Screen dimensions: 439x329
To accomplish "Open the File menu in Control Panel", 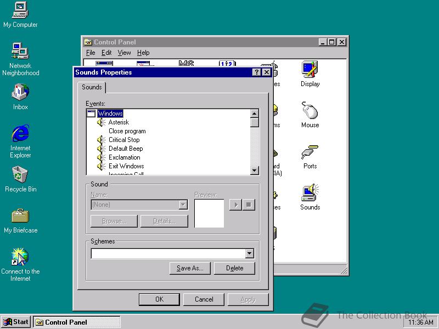I will point(91,53).
